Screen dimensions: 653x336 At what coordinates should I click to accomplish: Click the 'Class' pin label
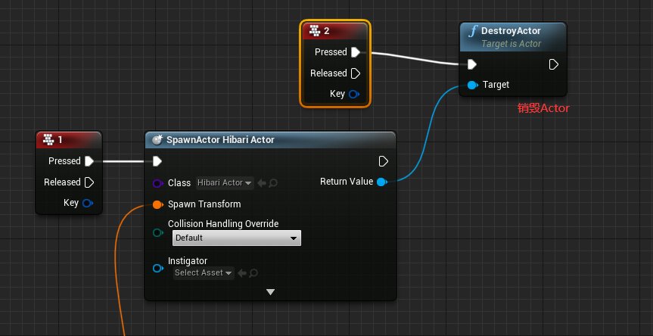point(179,183)
